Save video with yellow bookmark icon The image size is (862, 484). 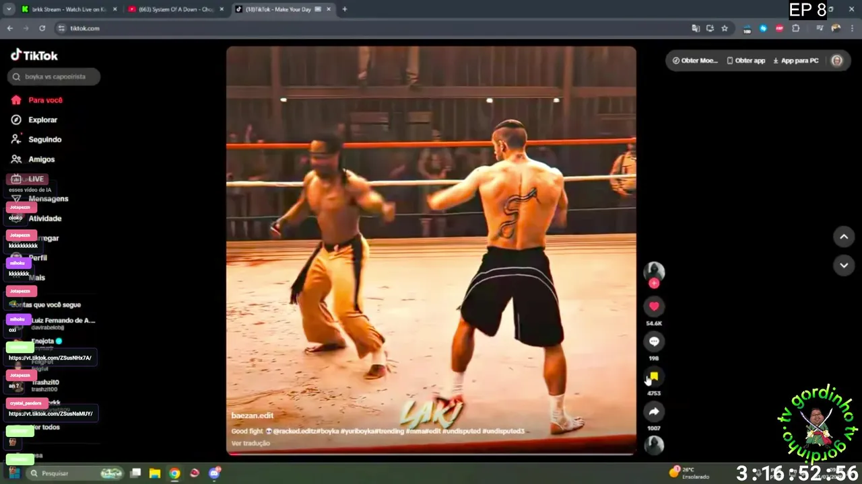pyautogui.click(x=654, y=376)
